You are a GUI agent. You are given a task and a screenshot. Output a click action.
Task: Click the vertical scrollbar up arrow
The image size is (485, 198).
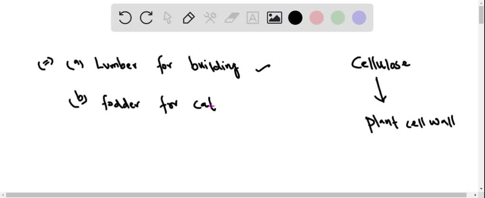point(481,3)
